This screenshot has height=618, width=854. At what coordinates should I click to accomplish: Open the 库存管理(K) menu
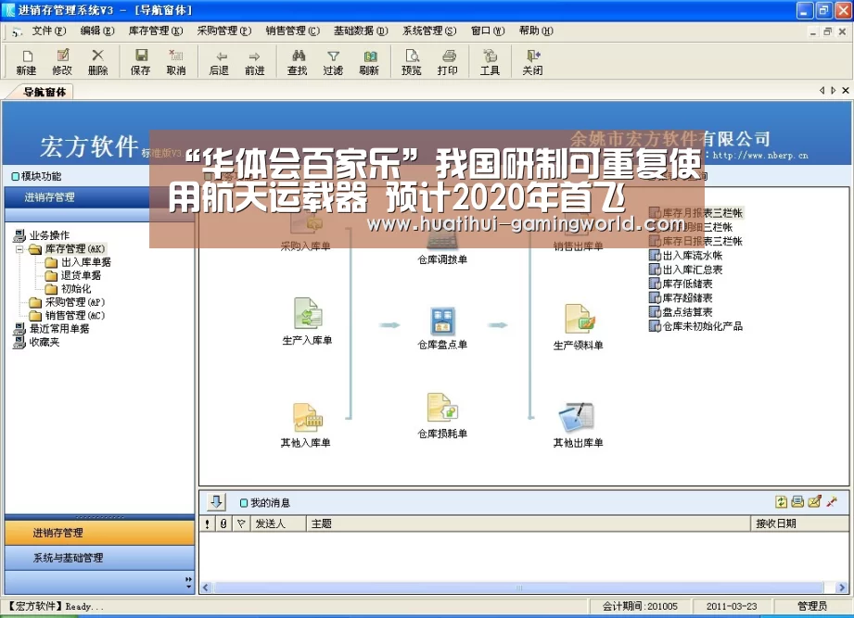pyautogui.click(x=156, y=31)
